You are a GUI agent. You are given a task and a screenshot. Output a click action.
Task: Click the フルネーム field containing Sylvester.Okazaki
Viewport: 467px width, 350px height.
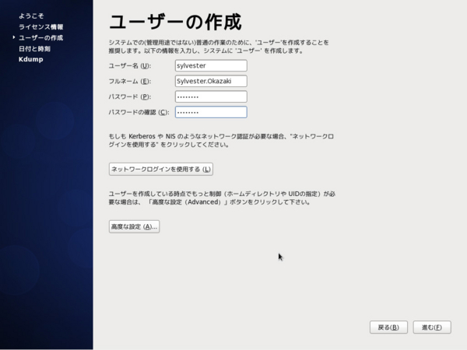point(211,81)
